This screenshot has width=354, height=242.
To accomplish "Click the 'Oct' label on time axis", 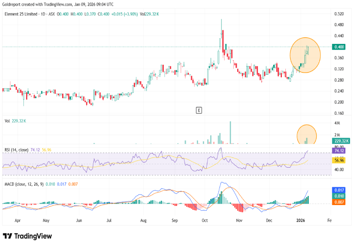I will pyautogui.click(x=205, y=221).
